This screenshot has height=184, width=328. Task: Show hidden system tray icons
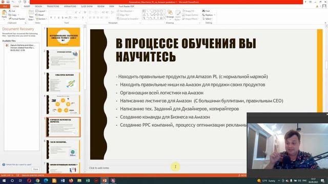[x=279, y=180]
